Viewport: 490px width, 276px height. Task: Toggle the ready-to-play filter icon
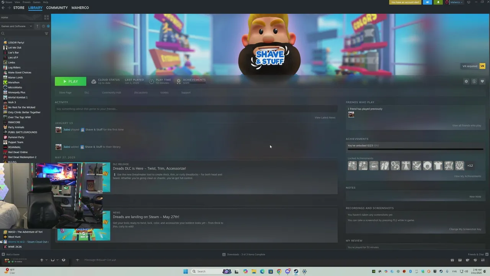(x=48, y=26)
